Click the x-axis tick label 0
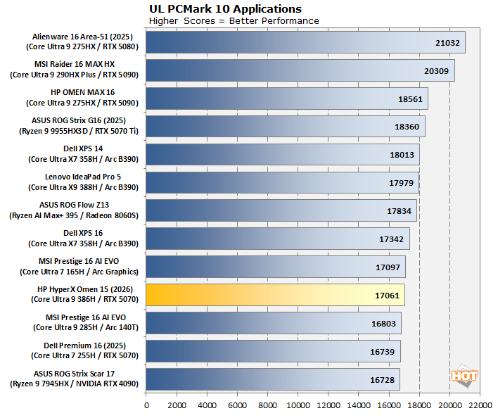This screenshot has width=498, height=418. point(146,405)
